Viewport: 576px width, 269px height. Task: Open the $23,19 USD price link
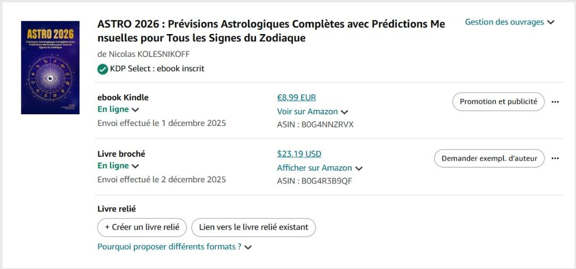299,154
